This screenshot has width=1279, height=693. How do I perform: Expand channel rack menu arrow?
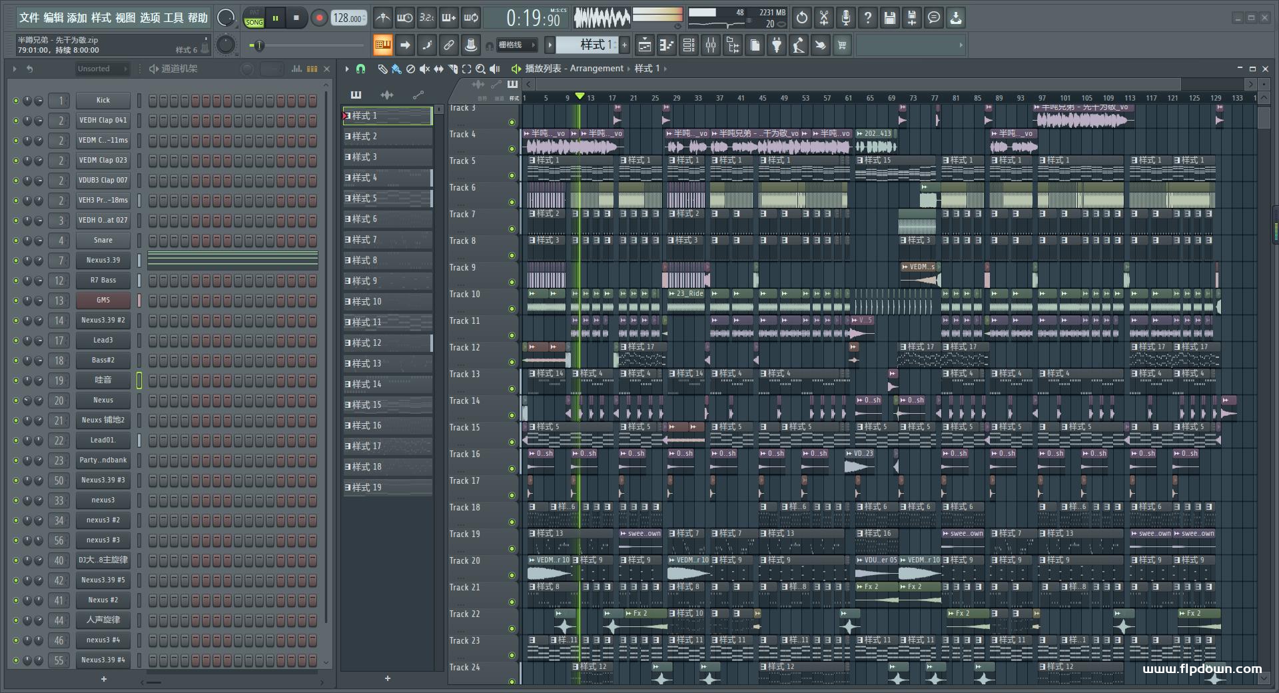(14, 69)
